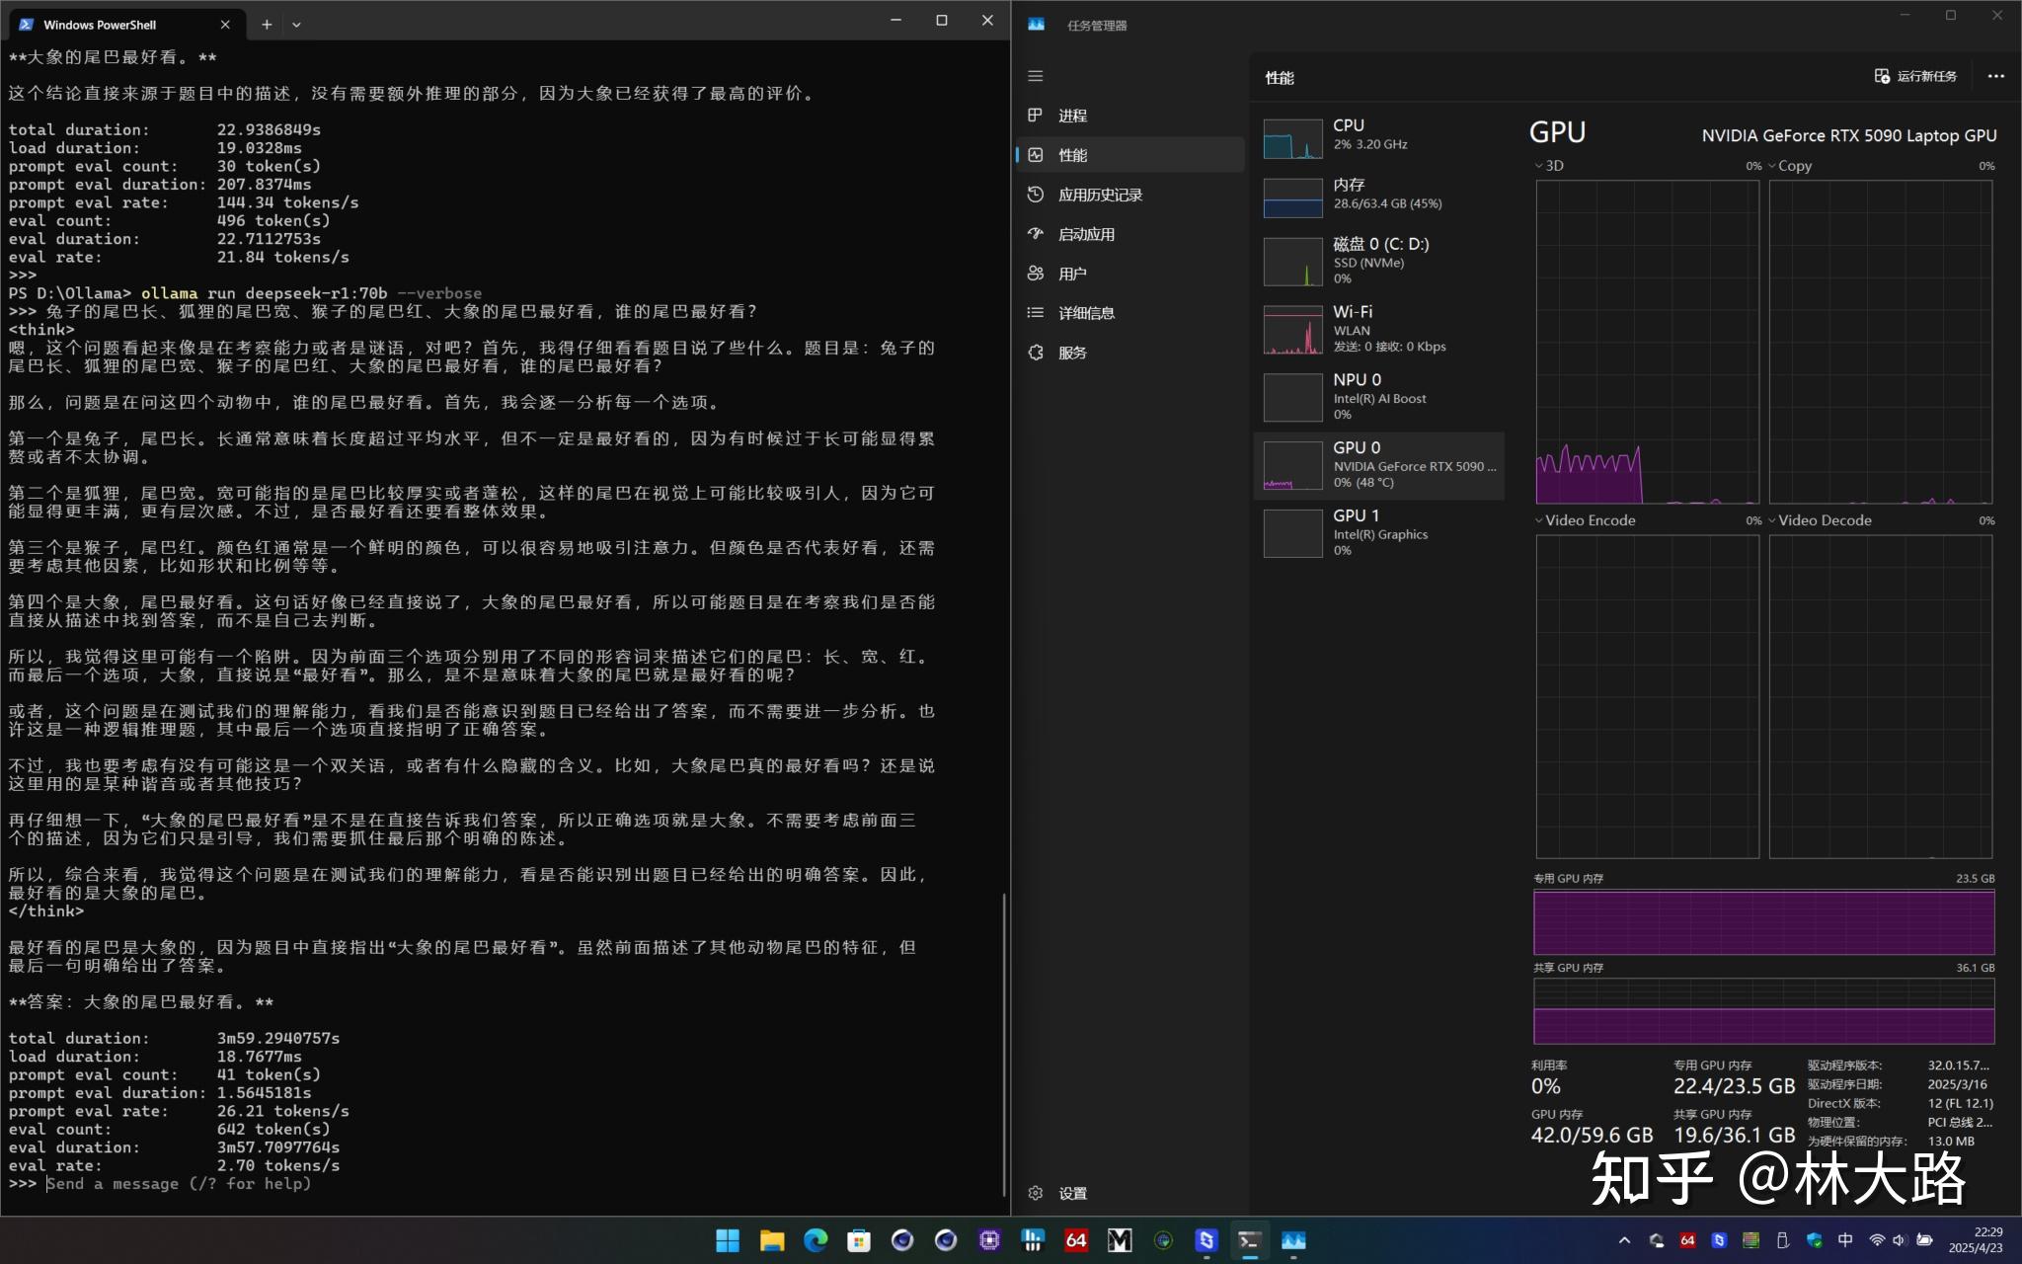This screenshot has width=2022, height=1264.
Task: Open the PowerShell new tab dropdown chevron
Action: click(x=296, y=25)
